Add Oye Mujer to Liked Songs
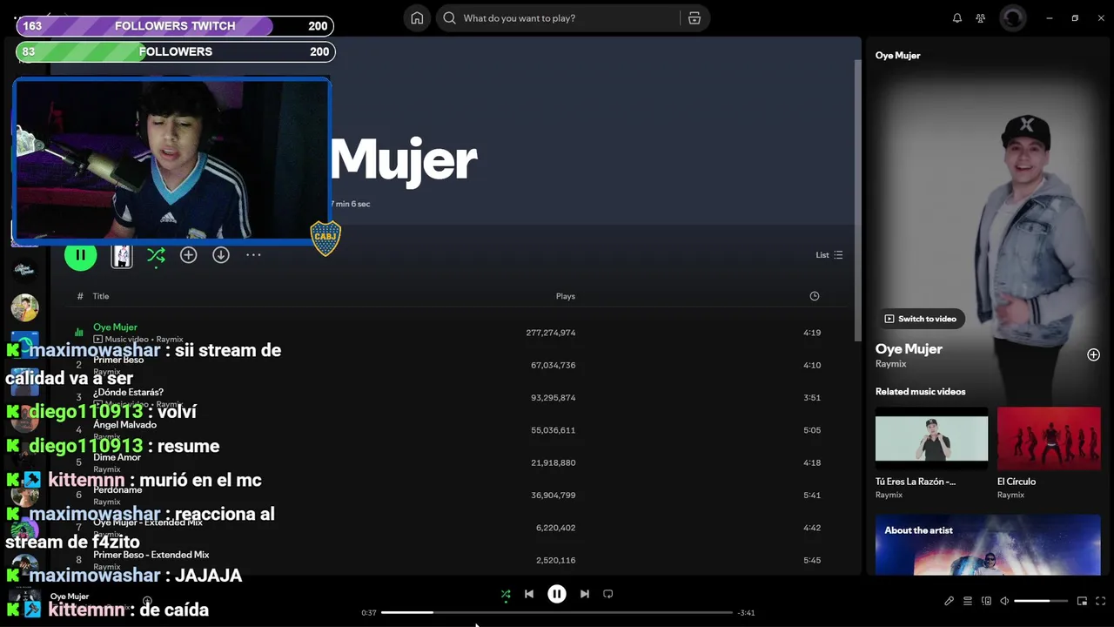The width and height of the screenshot is (1114, 627). click(1093, 354)
